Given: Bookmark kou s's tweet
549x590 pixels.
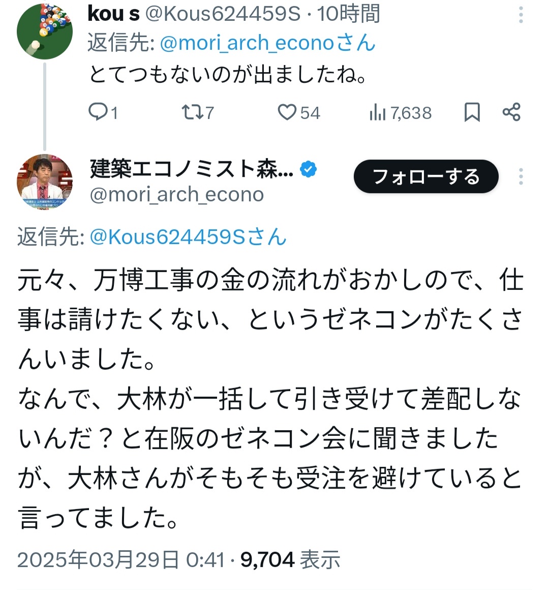Looking at the screenshot, I should pos(472,112).
